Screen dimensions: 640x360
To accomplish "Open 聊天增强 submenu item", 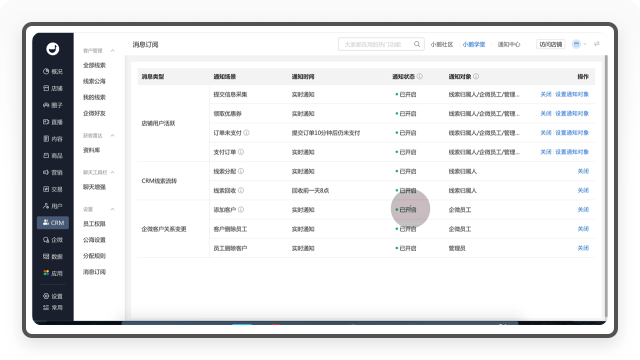I will (x=94, y=187).
